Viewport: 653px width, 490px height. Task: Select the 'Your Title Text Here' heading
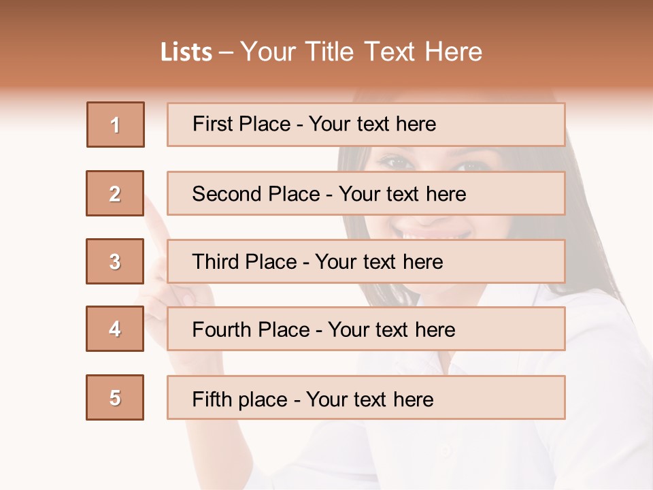coord(361,52)
